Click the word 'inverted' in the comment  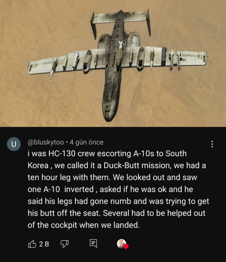coord(79,189)
